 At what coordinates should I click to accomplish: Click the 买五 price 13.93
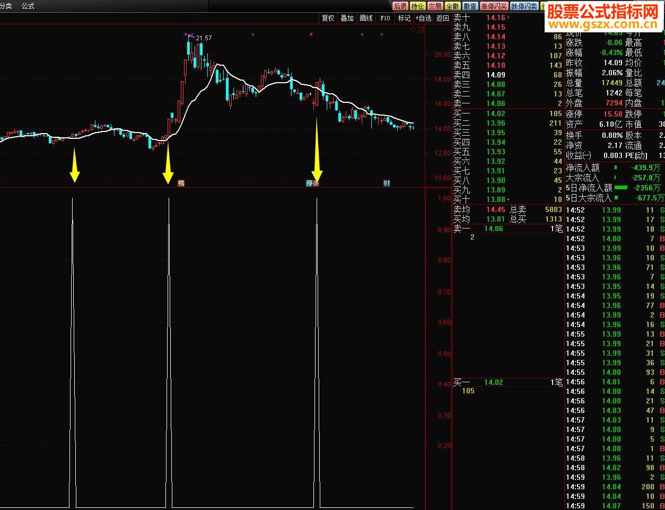click(496, 152)
